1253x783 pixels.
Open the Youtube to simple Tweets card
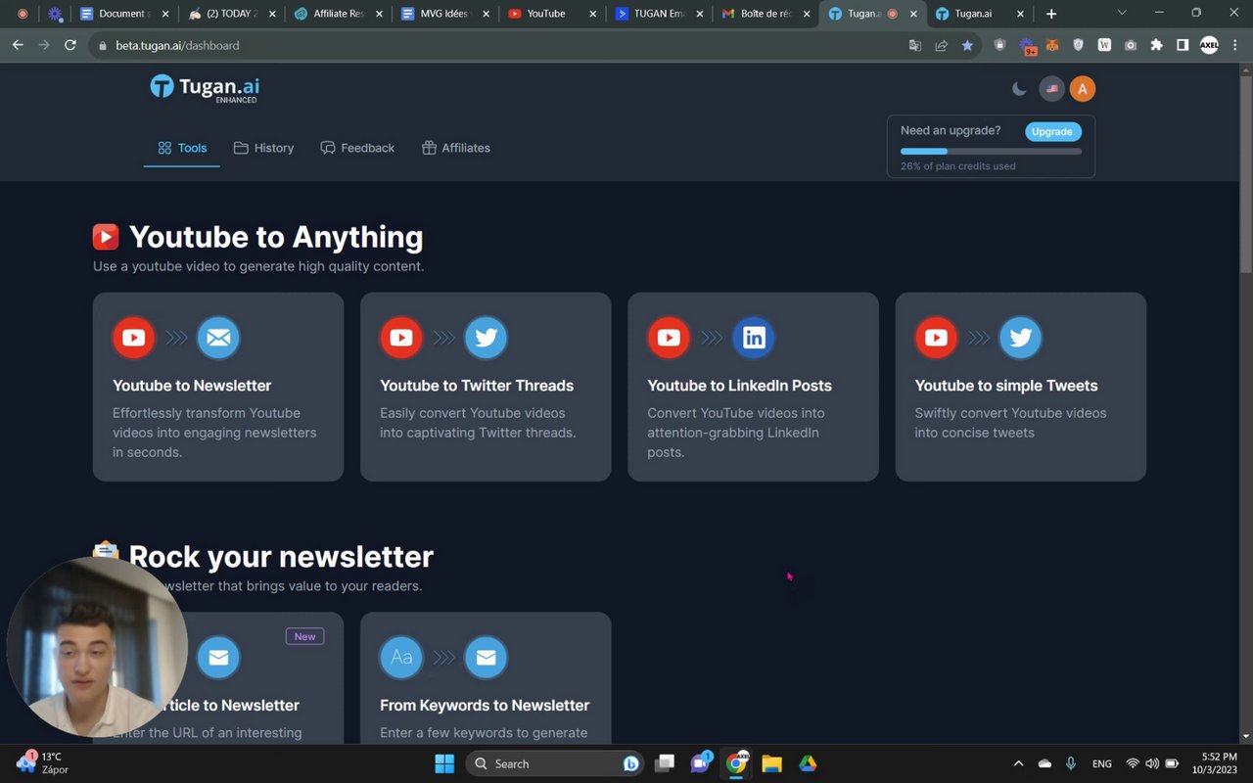[1020, 387]
